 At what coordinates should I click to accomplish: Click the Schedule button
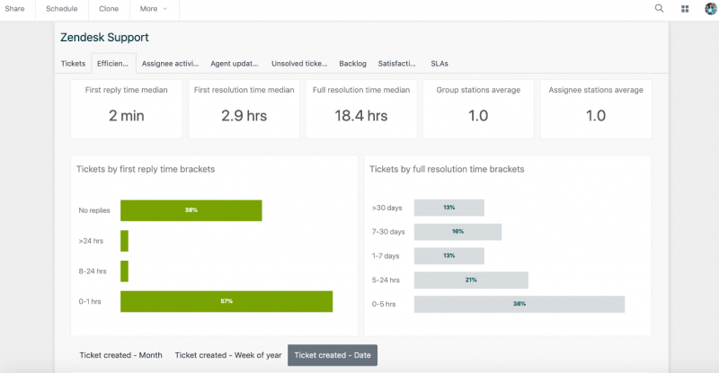coord(61,9)
